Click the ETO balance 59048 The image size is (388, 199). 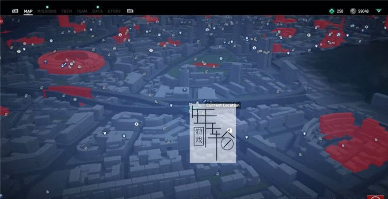[x=363, y=11]
